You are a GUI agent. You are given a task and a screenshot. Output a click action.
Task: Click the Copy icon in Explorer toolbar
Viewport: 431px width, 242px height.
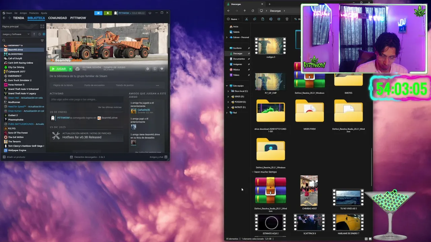pyautogui.click(x=255, y=19)
